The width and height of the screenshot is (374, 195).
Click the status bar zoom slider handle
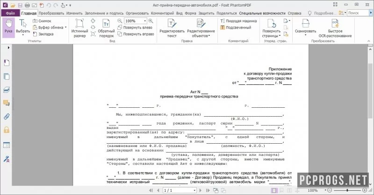click(x=347, y=190)
